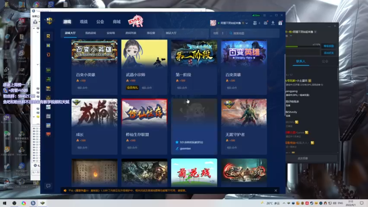The image size is (368, 207).
Task: Click the blue button above 添加好友
Action: pos(328,46)
